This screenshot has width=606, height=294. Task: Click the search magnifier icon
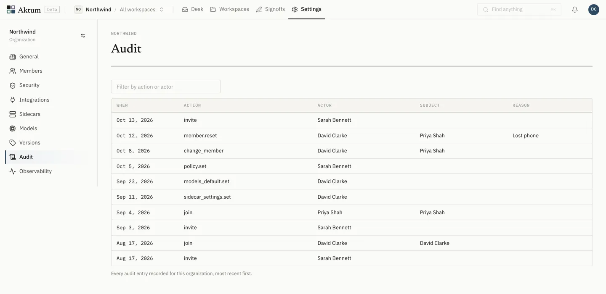click(486, 9)
